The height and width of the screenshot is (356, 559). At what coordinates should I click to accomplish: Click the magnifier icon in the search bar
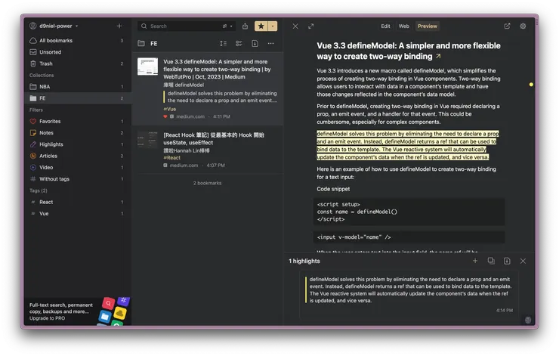point(144,26)
